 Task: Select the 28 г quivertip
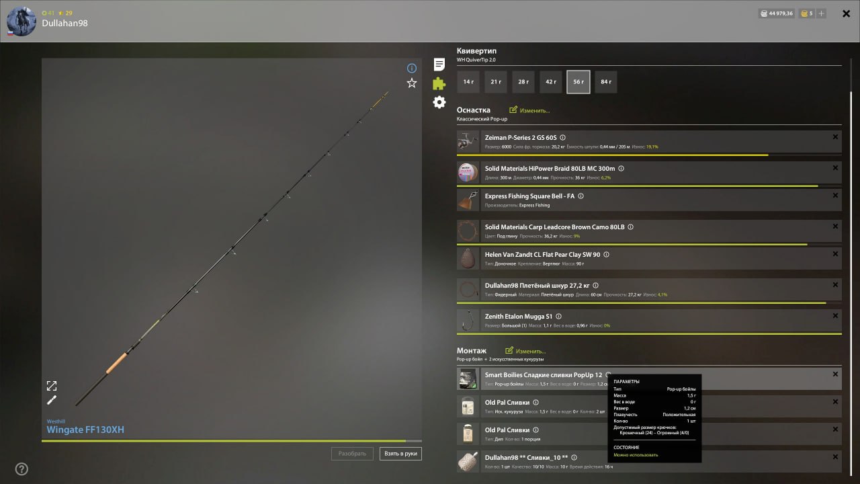(523, 82)
